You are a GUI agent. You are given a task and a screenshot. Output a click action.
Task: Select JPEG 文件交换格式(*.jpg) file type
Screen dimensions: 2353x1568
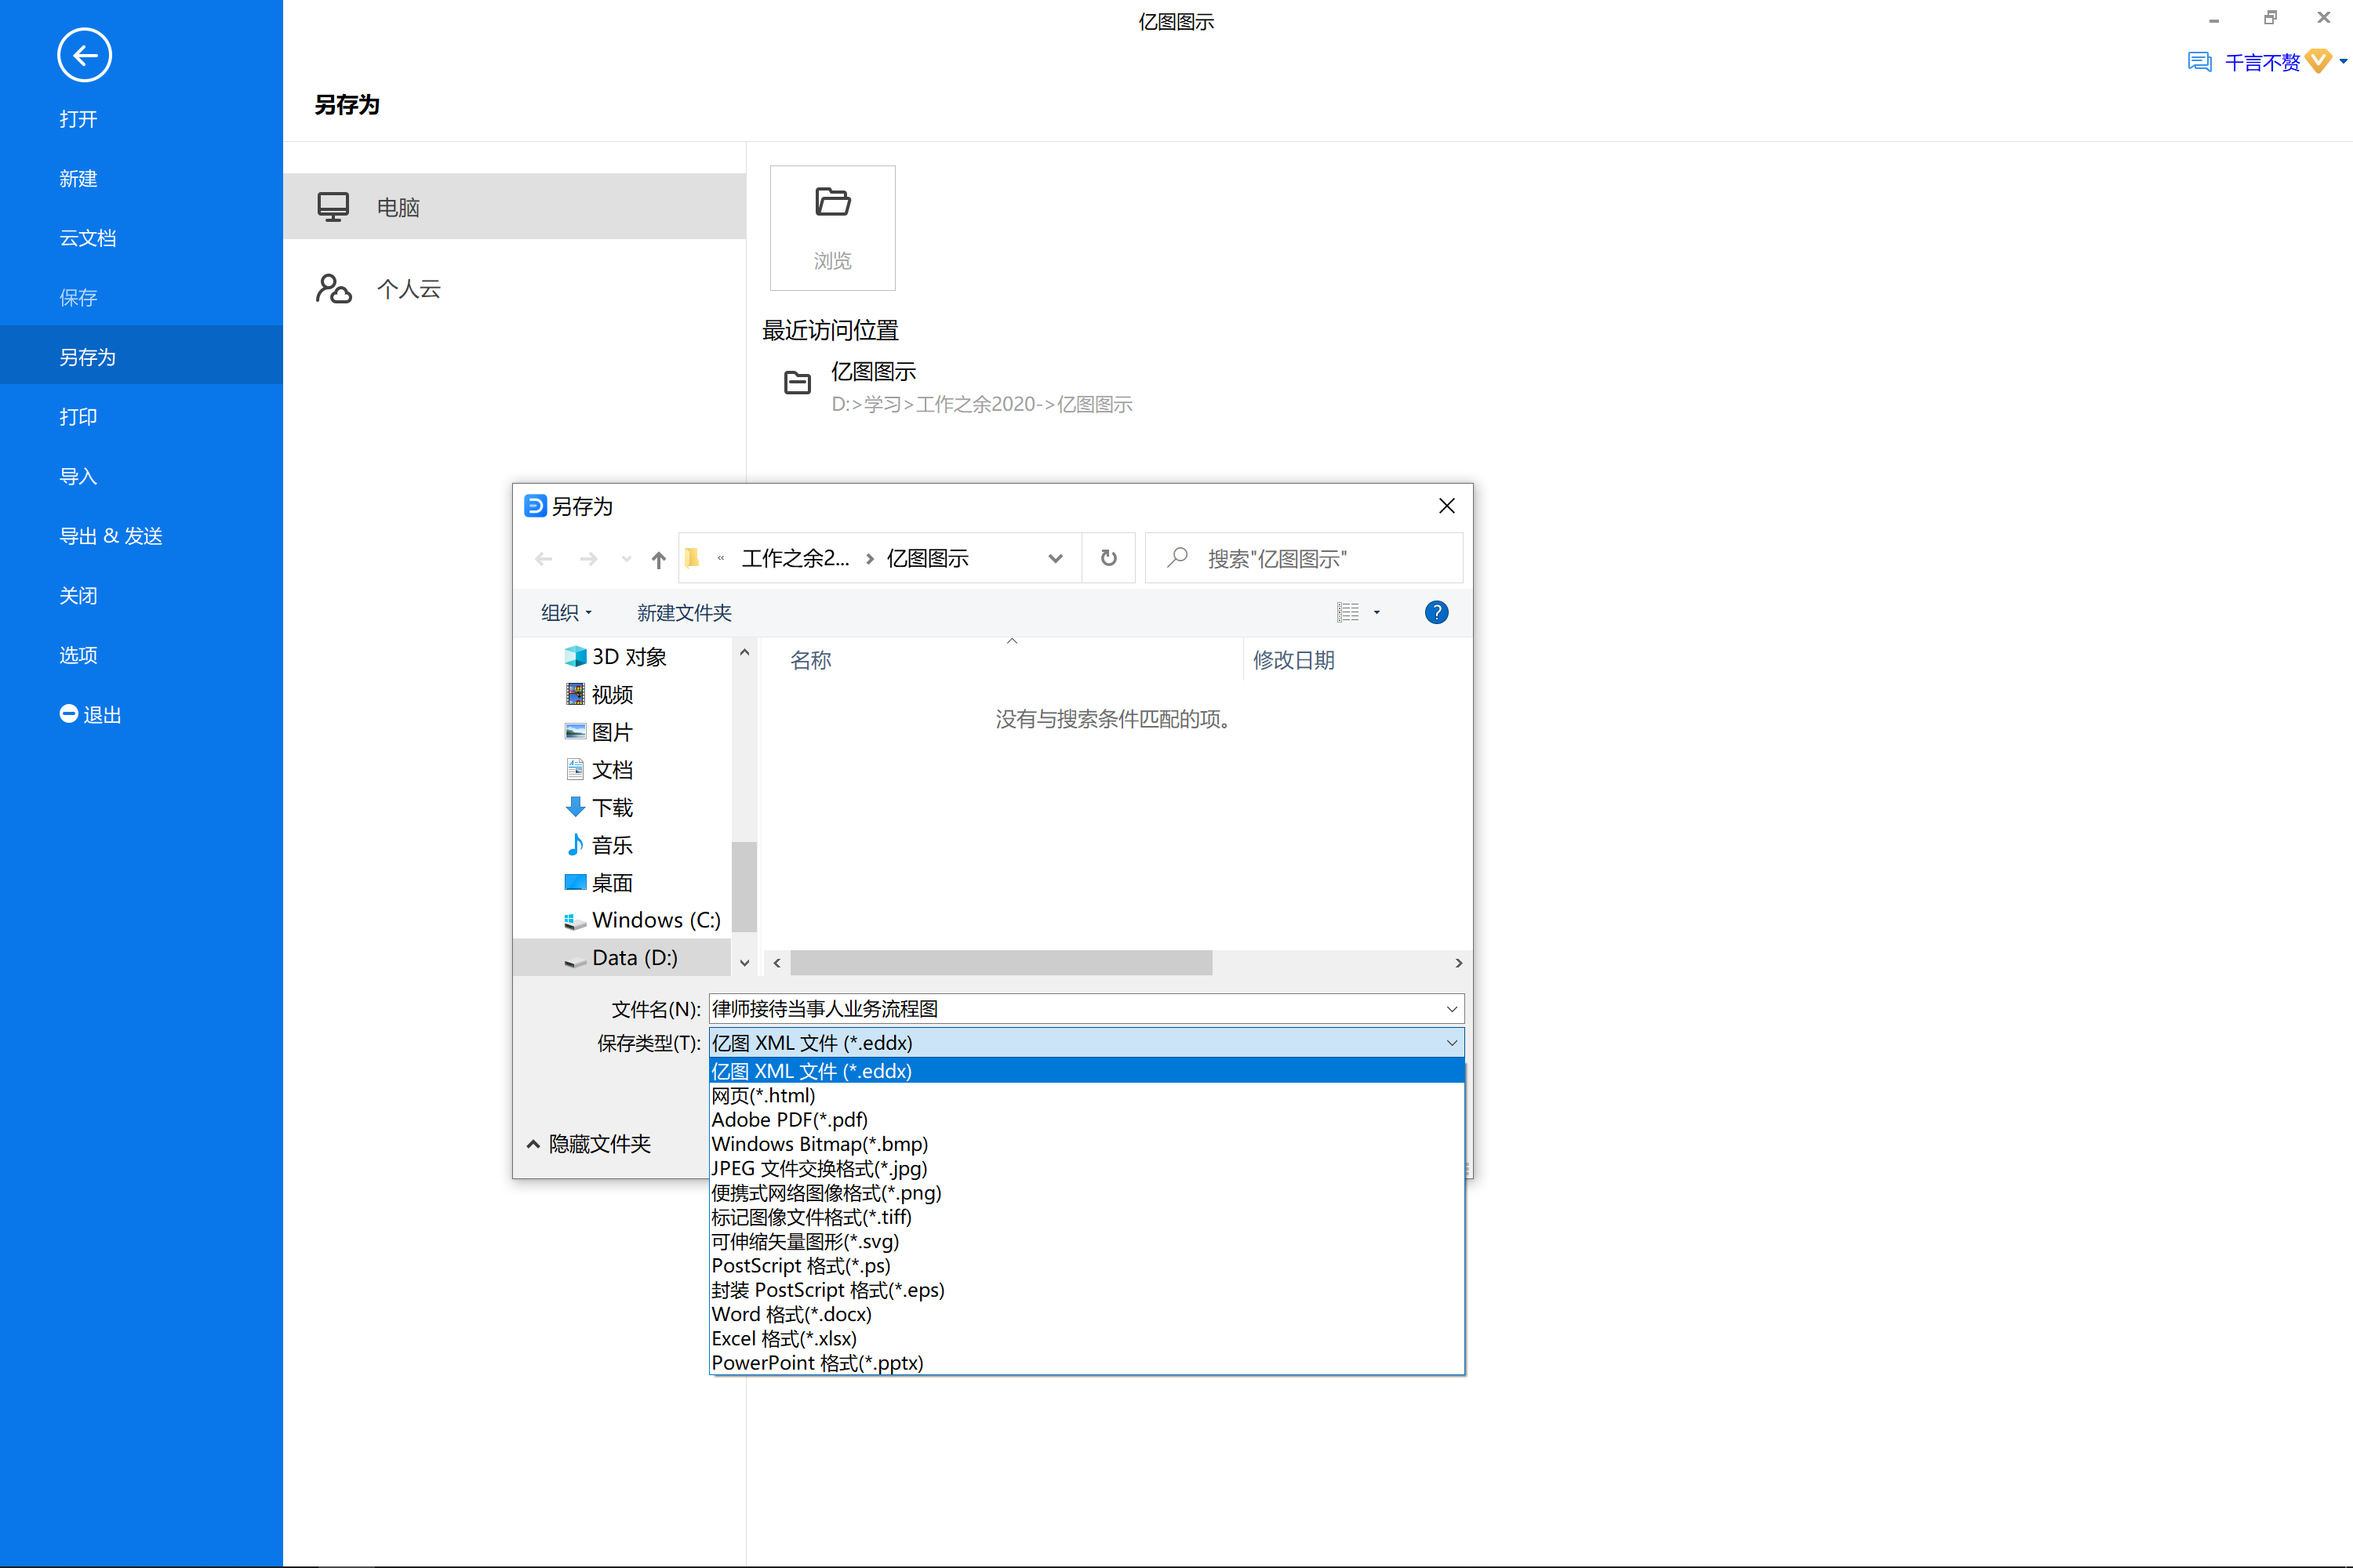click(x=1086, y=1168)
